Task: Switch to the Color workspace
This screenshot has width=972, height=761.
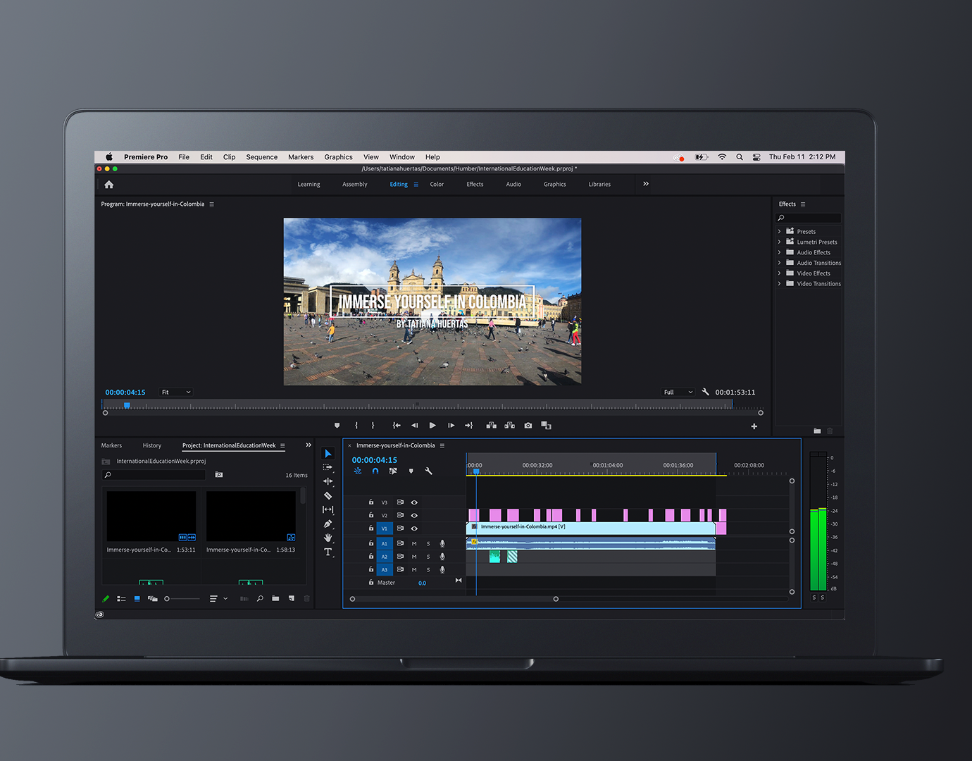Action: [437, 185]
